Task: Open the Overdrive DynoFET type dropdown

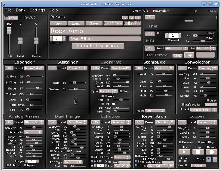Action: coord(108,91)
